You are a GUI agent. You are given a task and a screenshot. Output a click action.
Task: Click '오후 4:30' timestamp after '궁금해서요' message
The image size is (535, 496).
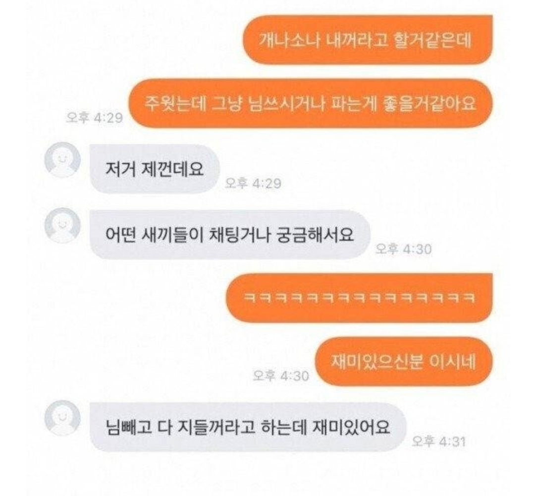point(404,249)
